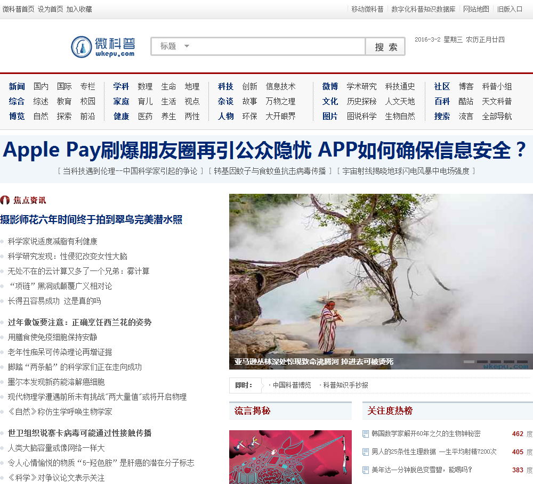The width and height of the screenshot is (533, 484).
Task: Open 人类大脑容量 article
Action: 56,448
